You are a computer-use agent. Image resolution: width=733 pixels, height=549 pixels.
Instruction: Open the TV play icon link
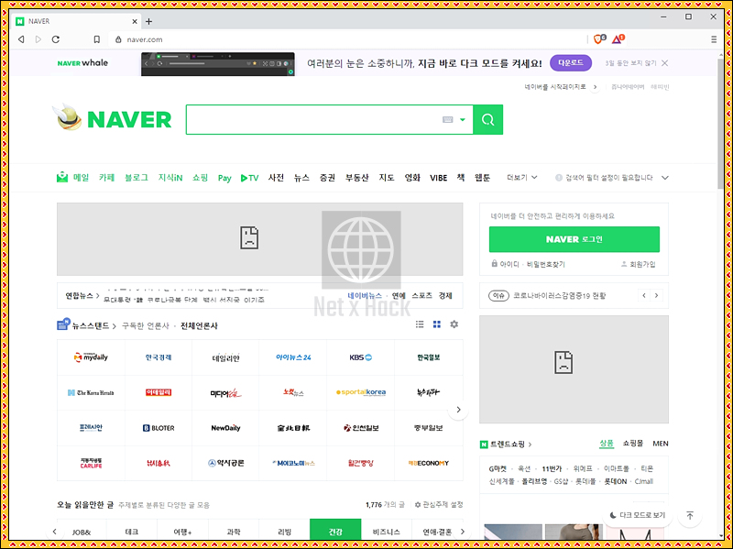(x=249, y=178)
